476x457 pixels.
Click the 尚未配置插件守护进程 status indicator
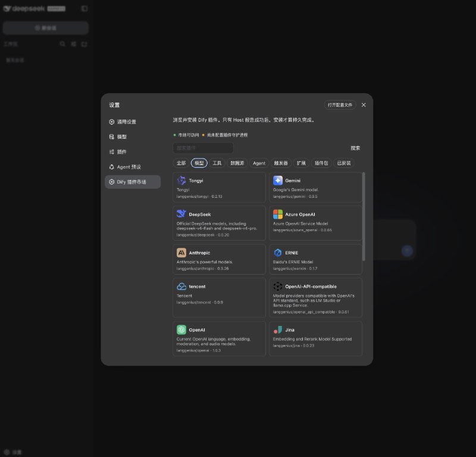click(225, 135)
